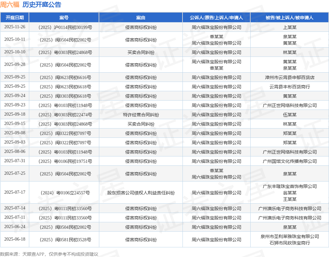Click defendant 上某某

point(289,27)
